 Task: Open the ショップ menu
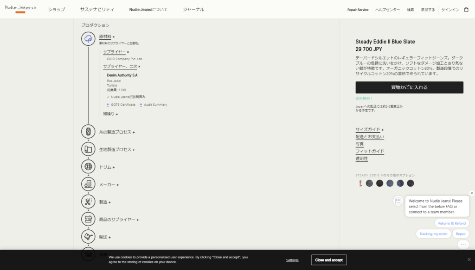[x=57, y=9]
